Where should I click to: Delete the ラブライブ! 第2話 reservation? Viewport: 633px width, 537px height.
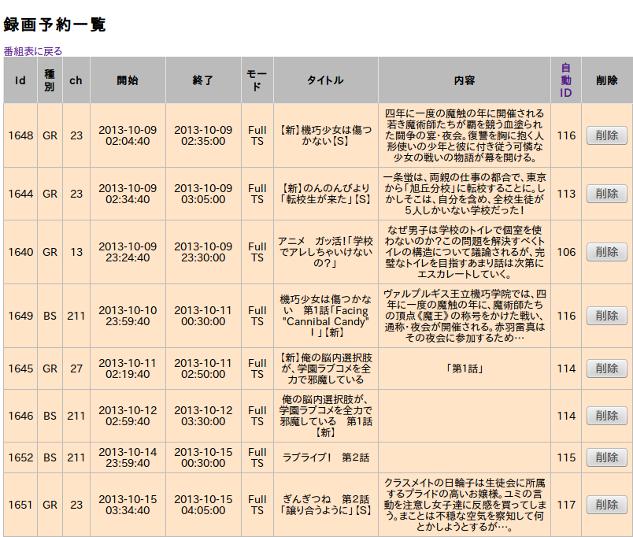click(606, 457)
